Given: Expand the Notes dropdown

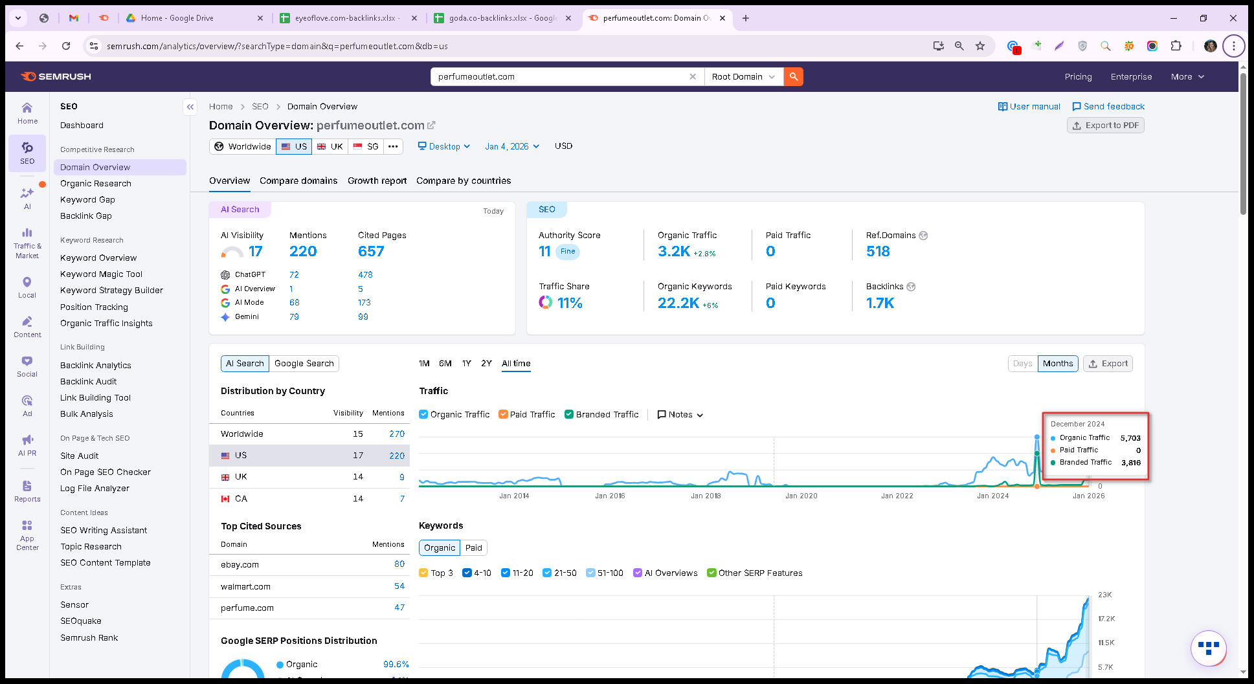Looking at the screenshot, I should (x=680, y=414).
